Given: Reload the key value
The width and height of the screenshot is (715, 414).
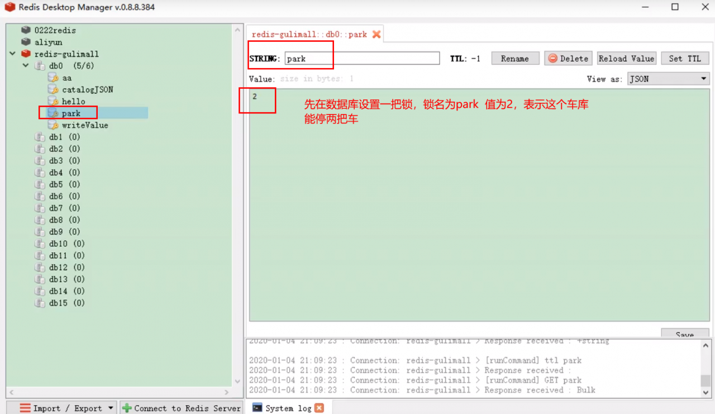Looking at the screenshot, I should (626, 59).
